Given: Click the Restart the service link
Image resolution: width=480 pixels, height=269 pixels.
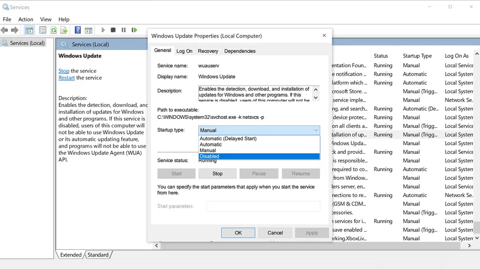Looking at the screenshot, I should (x=66, y=78).
